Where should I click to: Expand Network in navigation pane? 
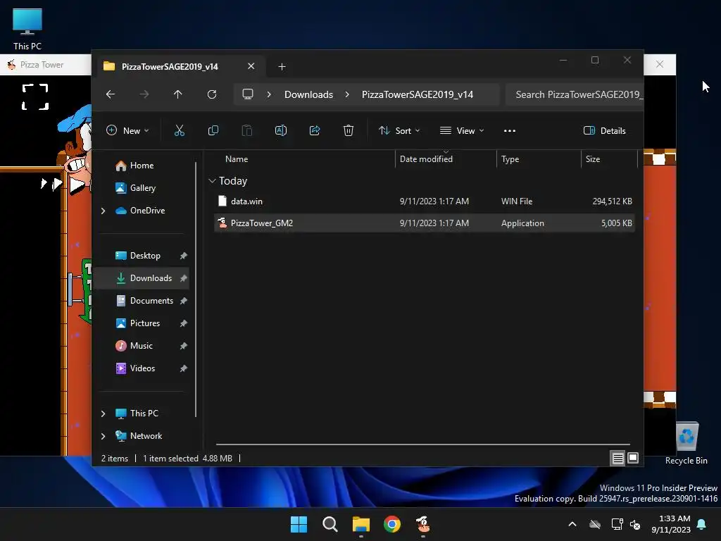point(103,436)
